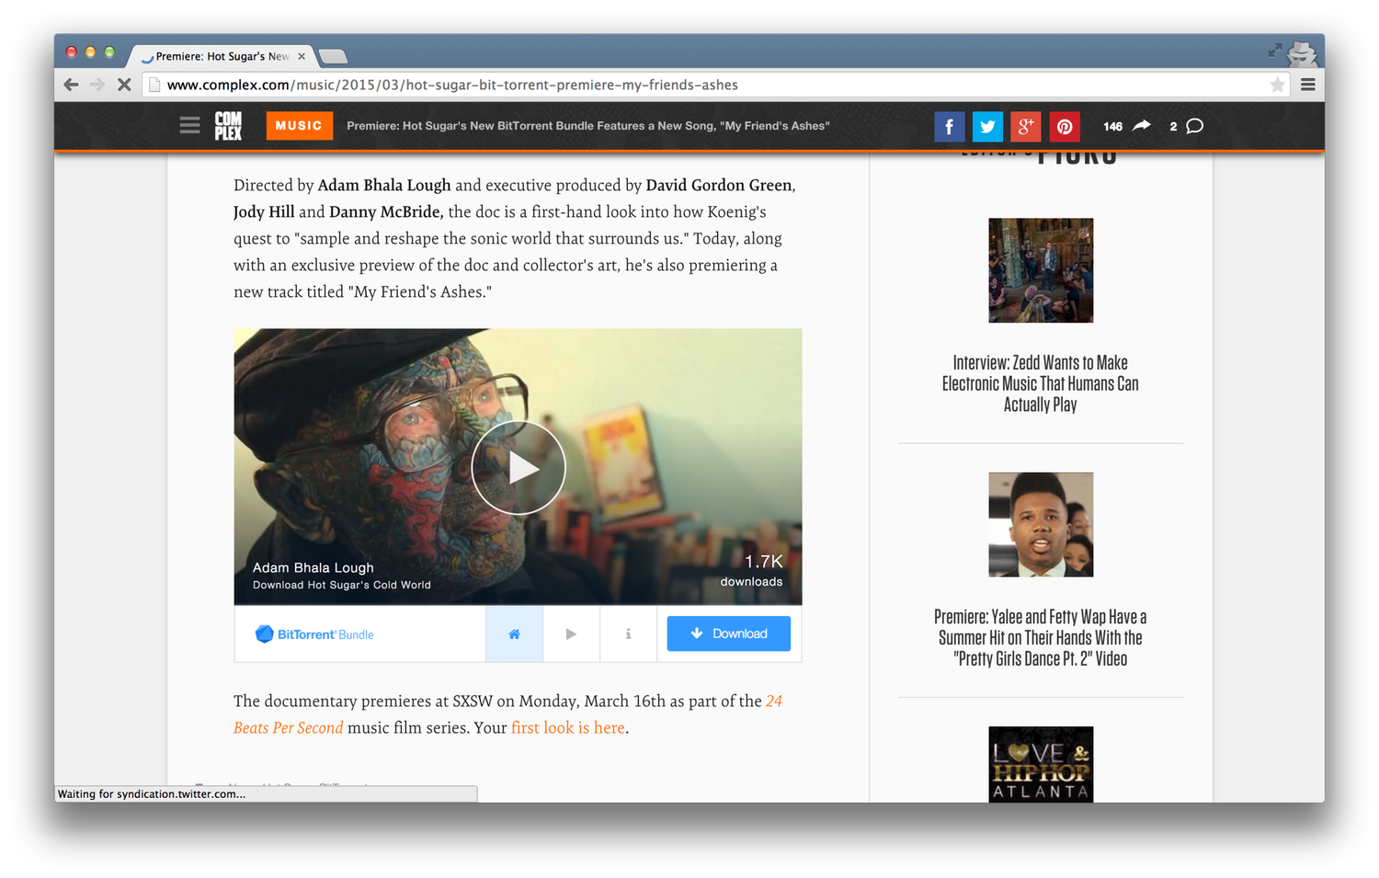Click the BitTorrent Bundle logo
The height and width of the screenshot is (878, 1379).
point(313,633)
